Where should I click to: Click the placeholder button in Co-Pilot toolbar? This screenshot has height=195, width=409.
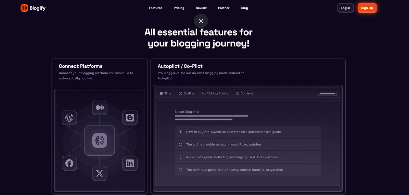(x=327, y=93)
